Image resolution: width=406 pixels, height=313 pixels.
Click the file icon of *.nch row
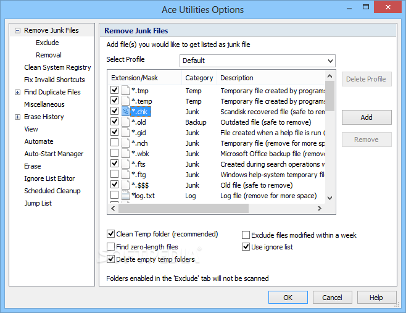[x=126, y=143]
